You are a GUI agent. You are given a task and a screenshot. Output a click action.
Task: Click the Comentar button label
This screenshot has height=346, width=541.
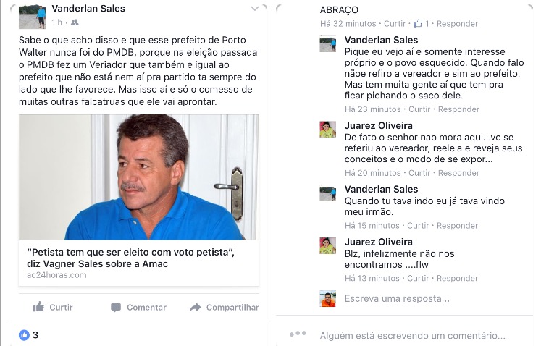146,308
